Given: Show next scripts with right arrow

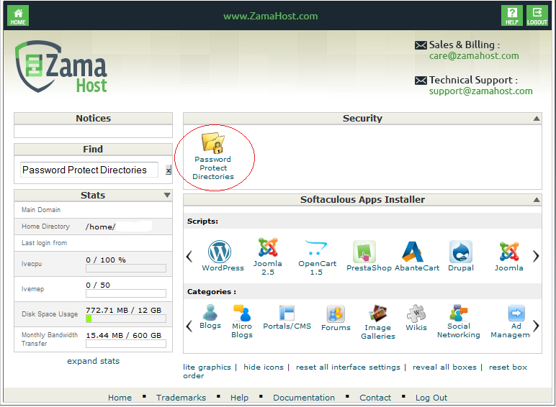Looking at the screenshot, I should coord(536,256).
